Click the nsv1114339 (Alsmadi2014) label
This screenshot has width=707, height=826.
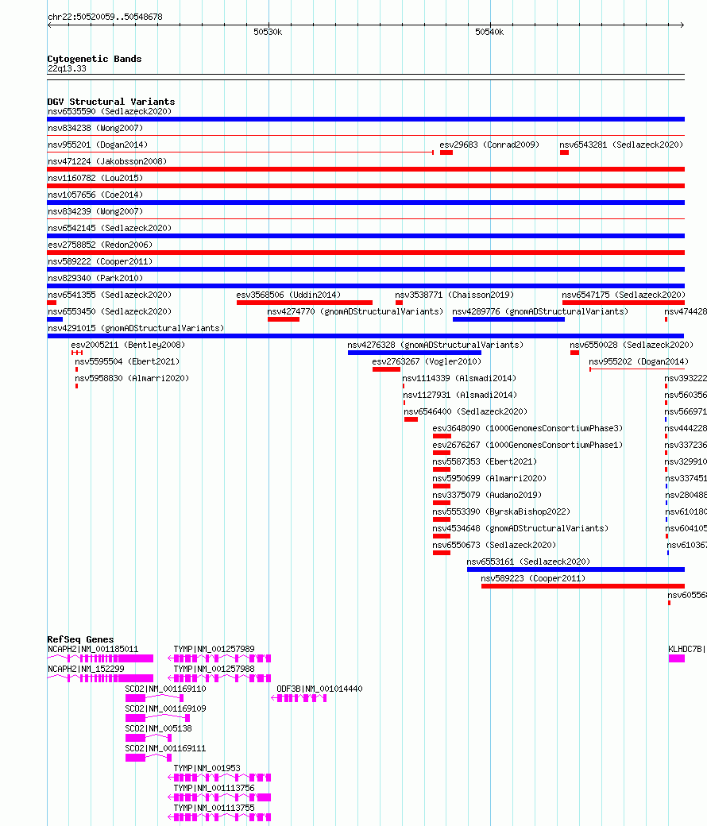(459, 378)
